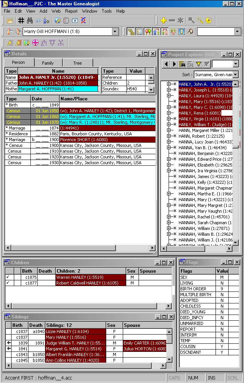The height and width of the screenshot is (383, 244).
Task: Toggle checkmark for Robert Caldwell HANLEY row
Action: (x=8, y=283)
